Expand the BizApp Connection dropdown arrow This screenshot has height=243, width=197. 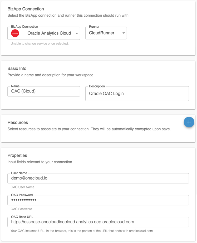pos(77,33)
